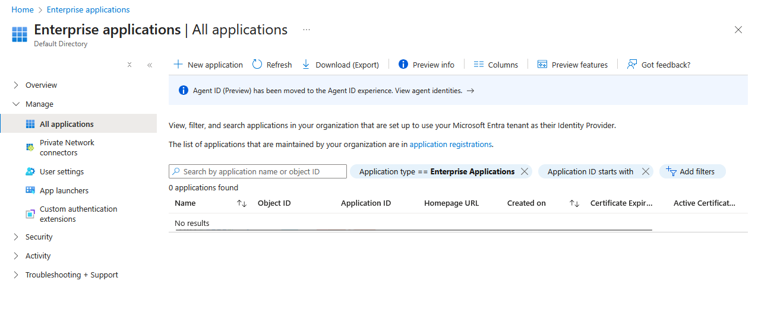Remove the Application ID starts with filter
Screen dimensions: 758x319
pos(646,171)
